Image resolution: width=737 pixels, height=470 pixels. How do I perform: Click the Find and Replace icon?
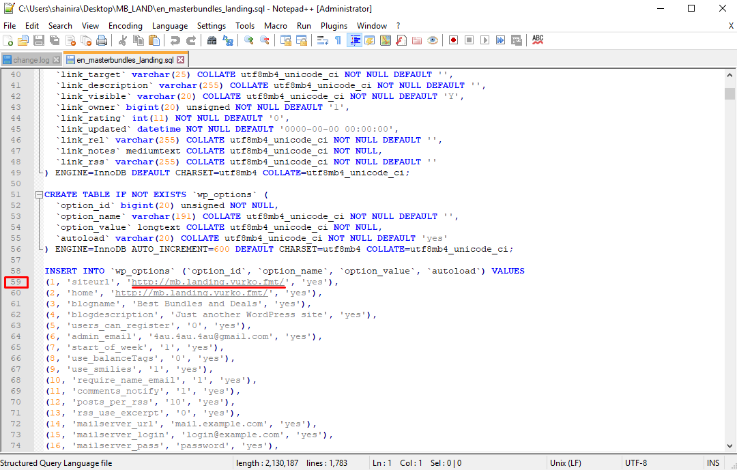[x=227, y=41]
